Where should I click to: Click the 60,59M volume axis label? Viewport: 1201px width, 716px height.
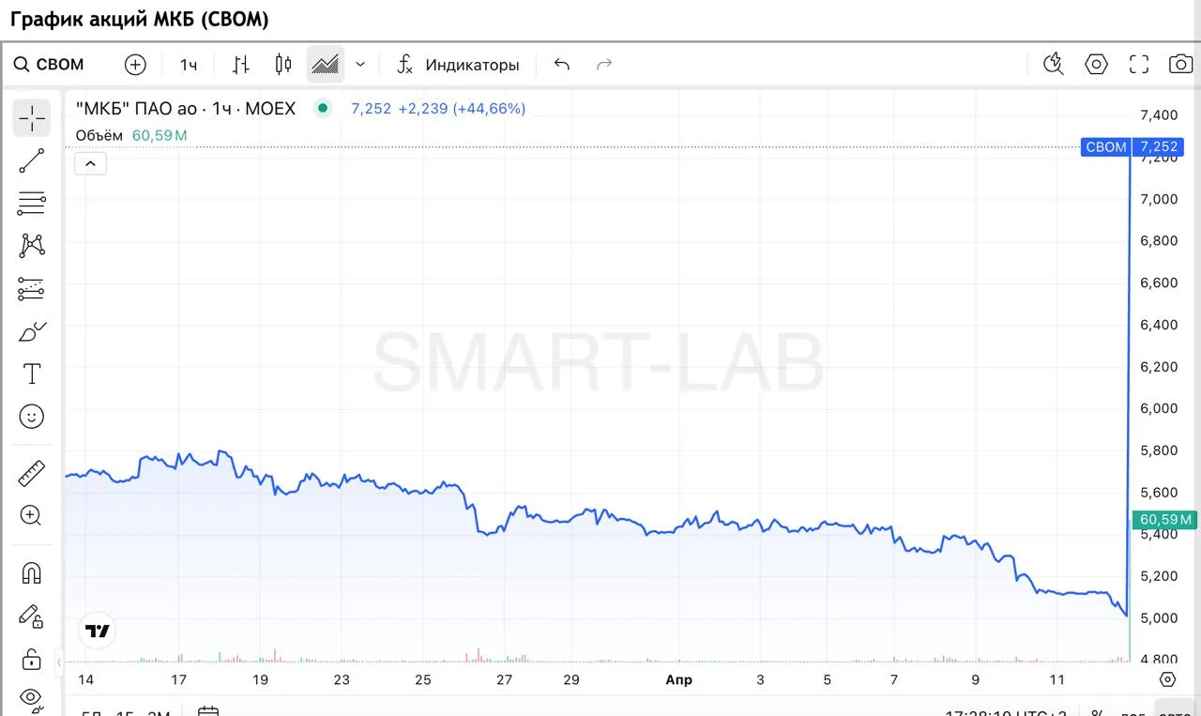(x=1165, y=519)
